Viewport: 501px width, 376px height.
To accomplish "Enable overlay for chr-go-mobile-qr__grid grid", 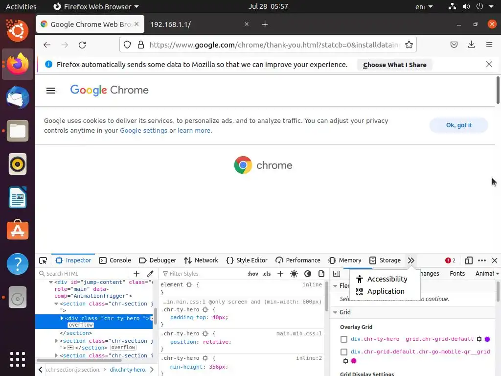I will [x=344, y=352].
